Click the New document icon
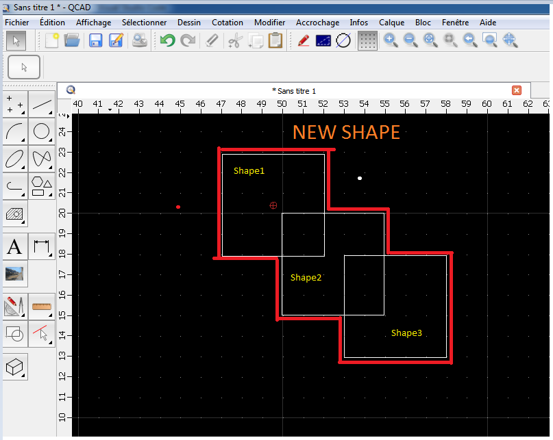Viewport: 553px width, 440px height. [52, 40]
